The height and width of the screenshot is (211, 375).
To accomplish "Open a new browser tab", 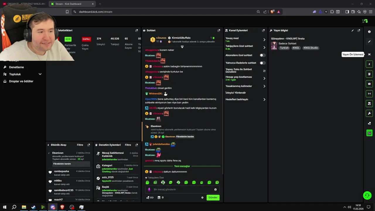I will (x=100, y=4).
